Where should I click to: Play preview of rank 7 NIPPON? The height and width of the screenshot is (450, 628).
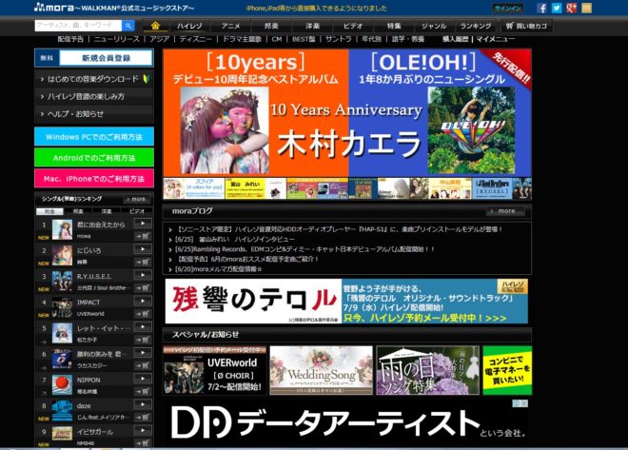pyautogui.click(x=143, y=379)
